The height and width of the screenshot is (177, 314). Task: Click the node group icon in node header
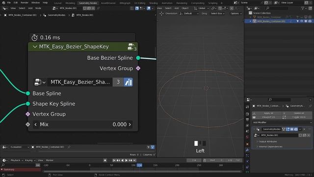(x=131, y=47)
